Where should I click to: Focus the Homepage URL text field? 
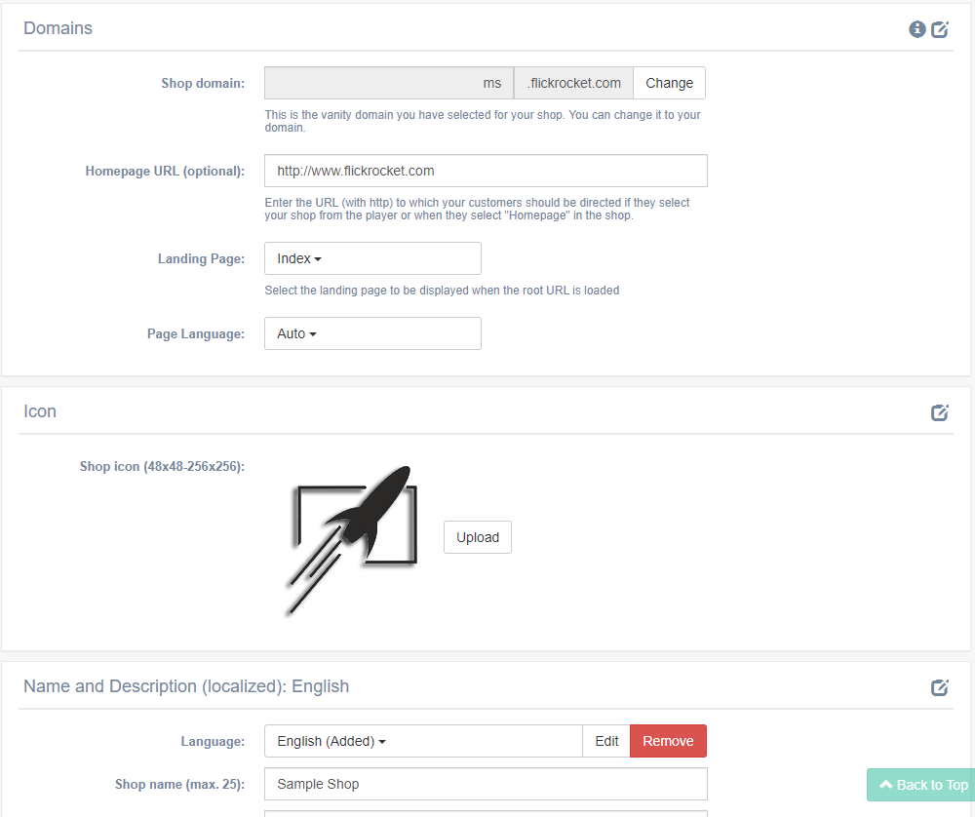[x=486, y=171]
